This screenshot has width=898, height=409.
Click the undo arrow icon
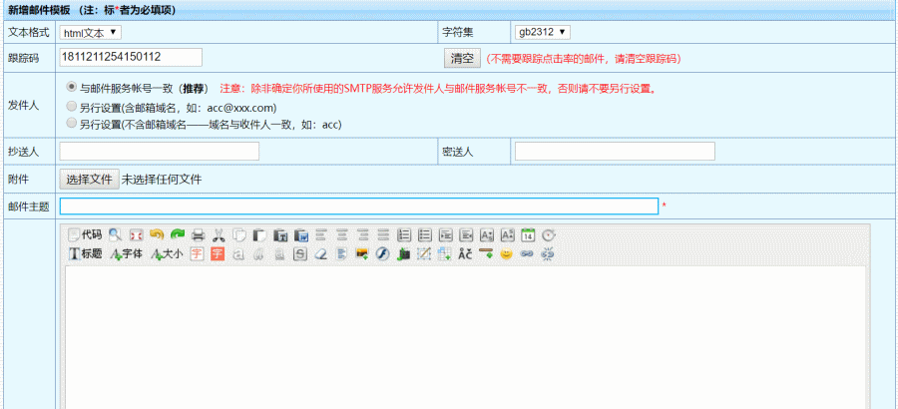click(157, 234)
